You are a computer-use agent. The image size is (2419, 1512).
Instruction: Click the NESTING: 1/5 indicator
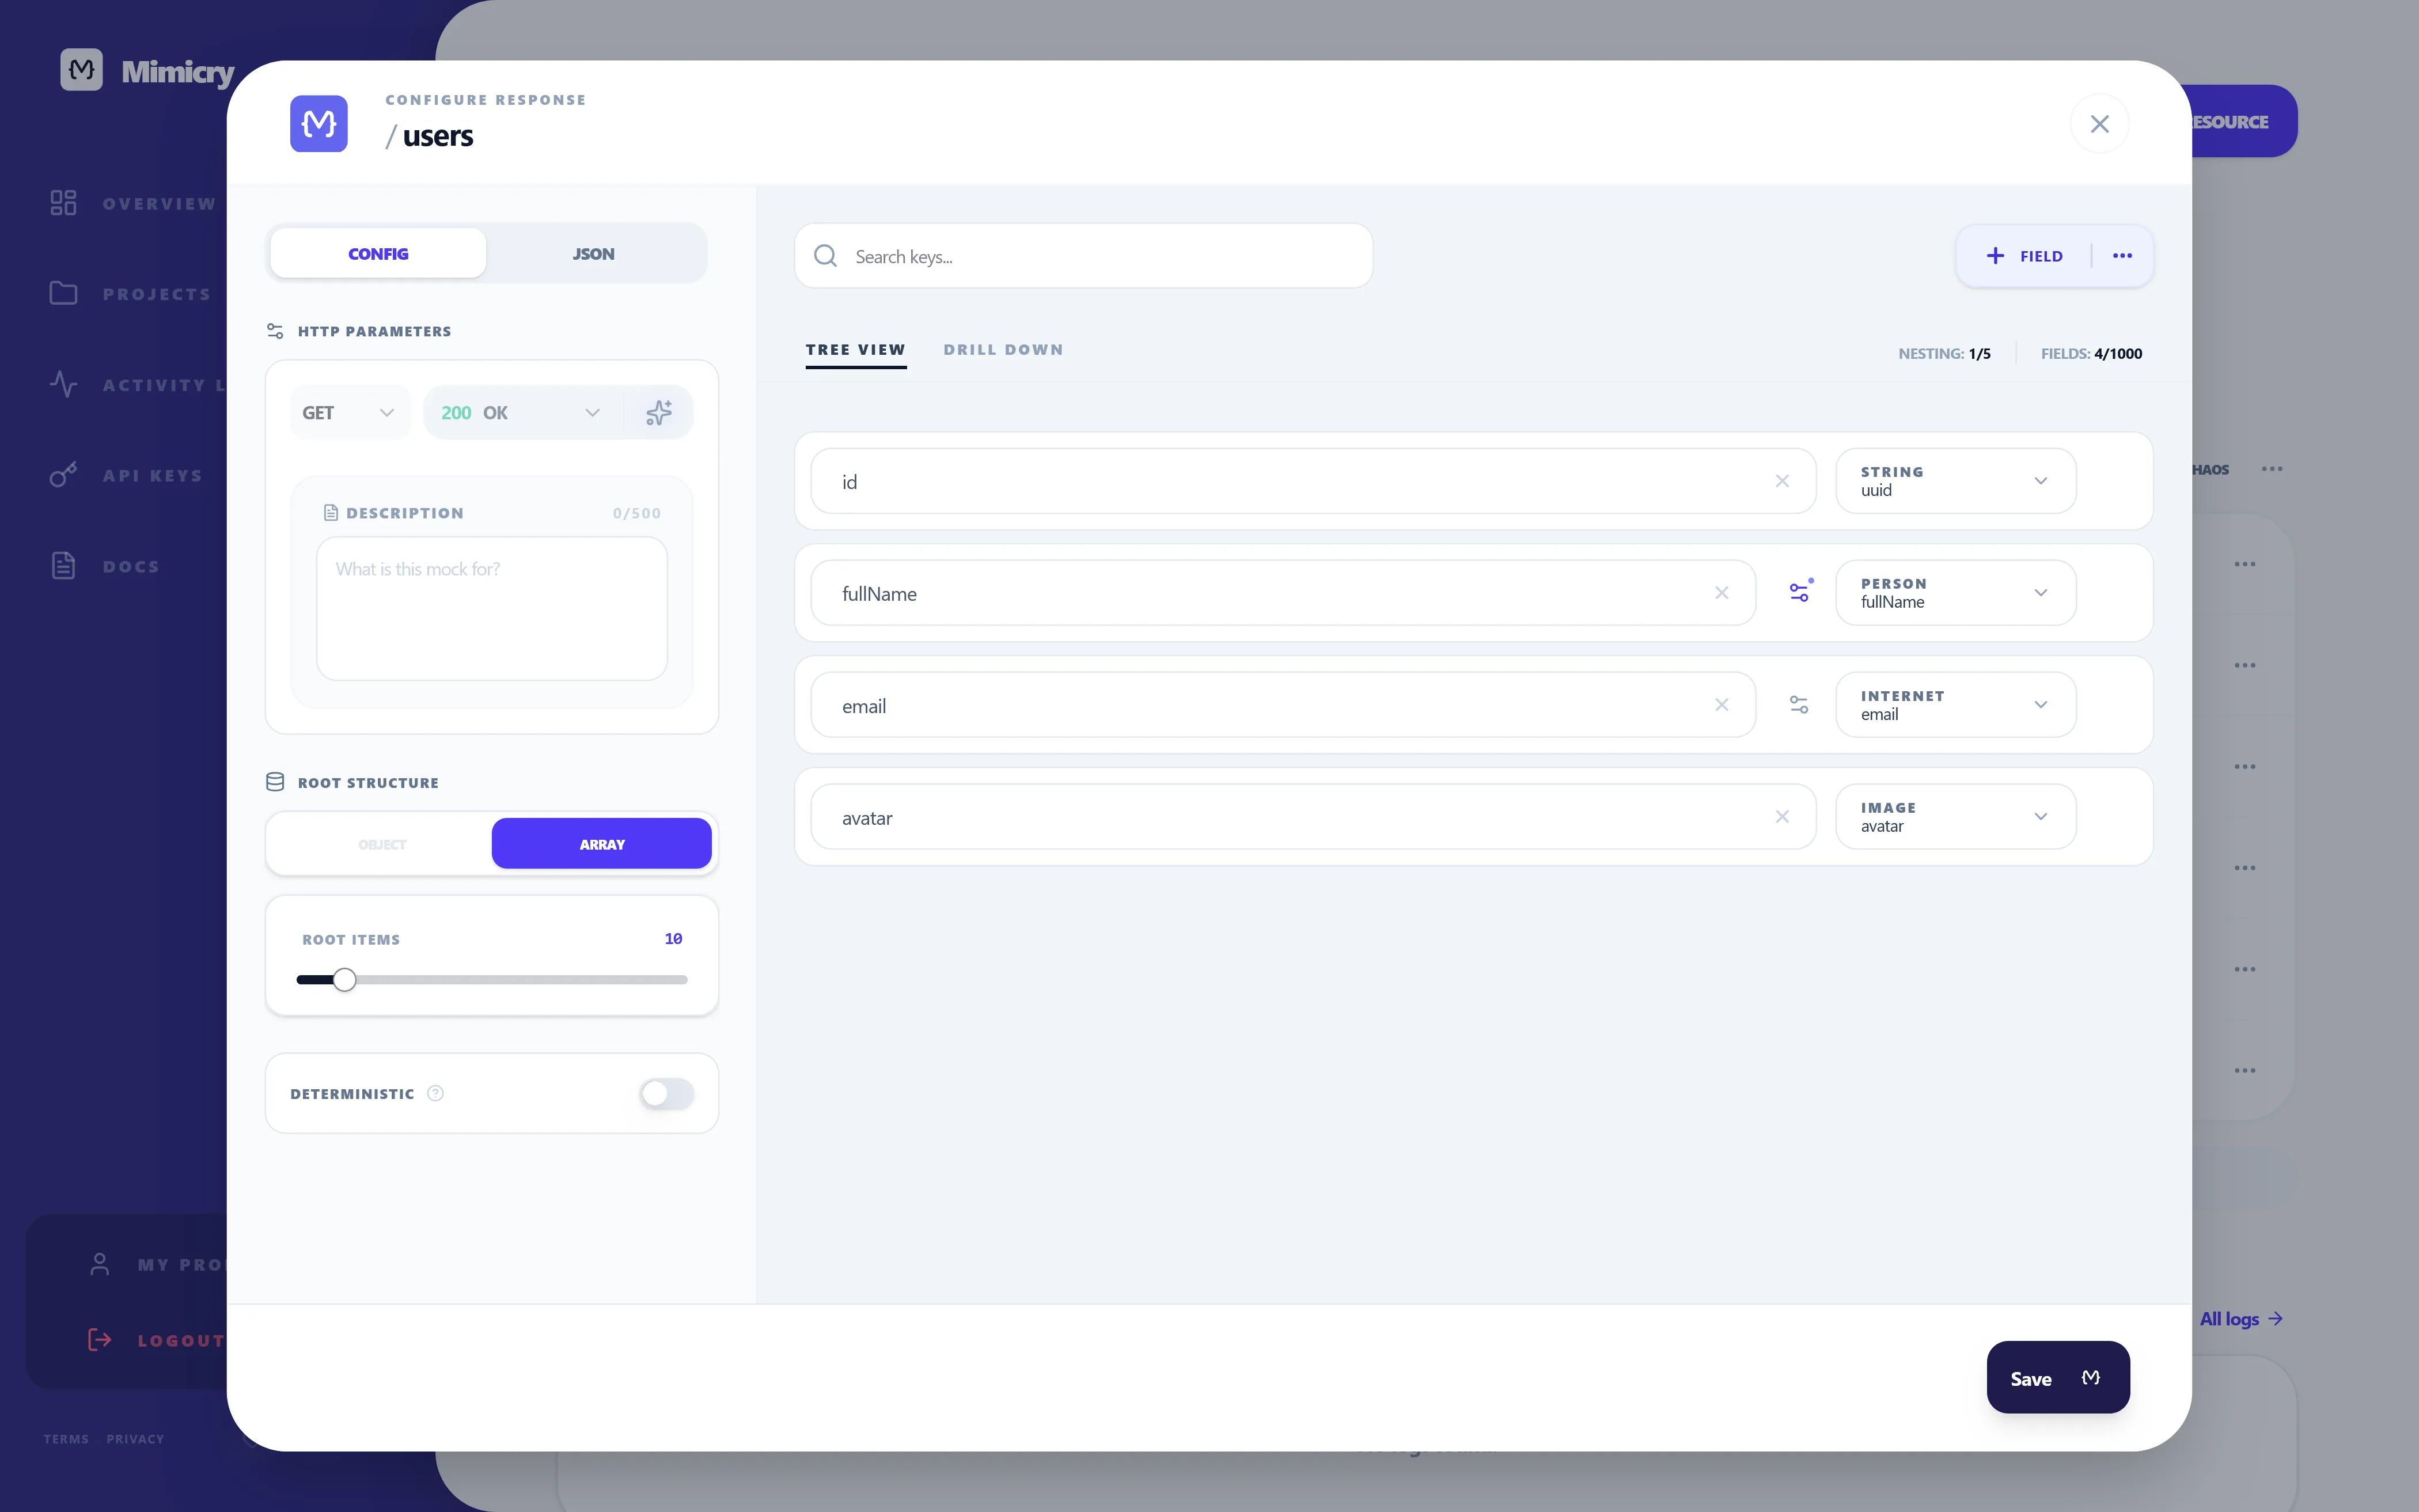[1944, 353]
